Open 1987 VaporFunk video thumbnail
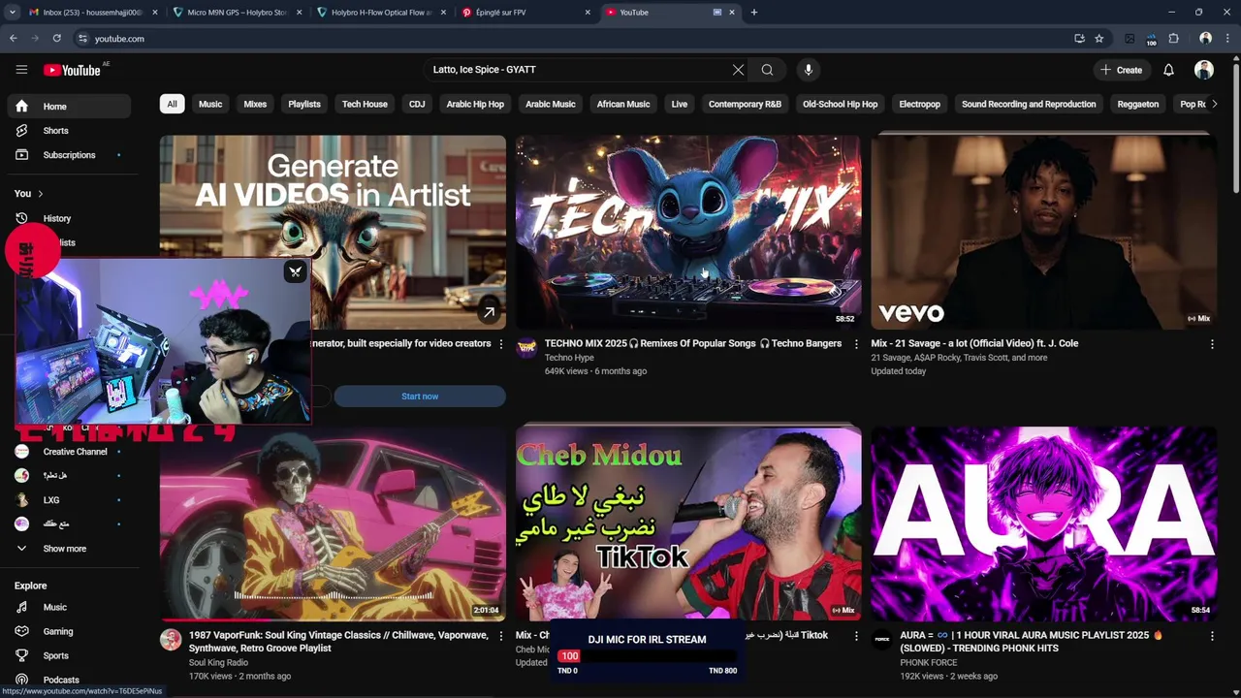The width and height of the screenshot is (1241, 698). click(x=333, y=523)
